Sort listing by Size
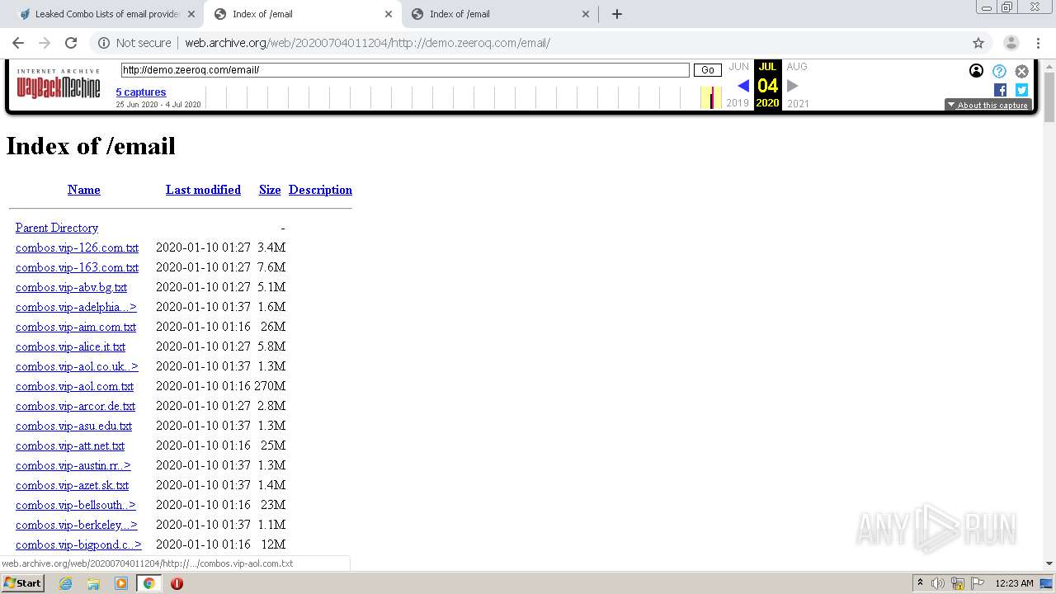 click(270, 190)
